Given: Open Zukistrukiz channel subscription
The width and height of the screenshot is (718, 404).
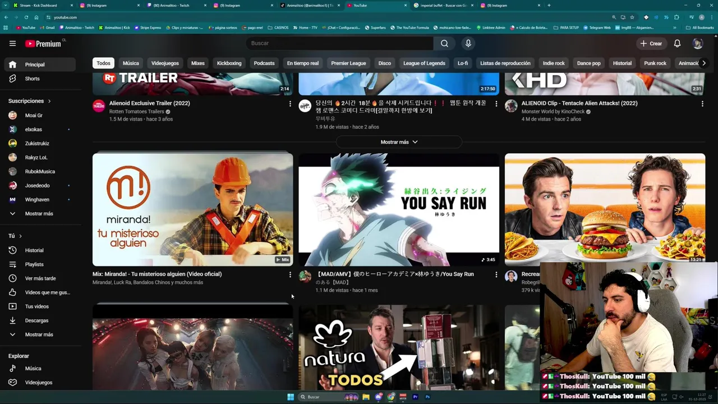Looking at the screenshot, I should (x=39, y=144).
